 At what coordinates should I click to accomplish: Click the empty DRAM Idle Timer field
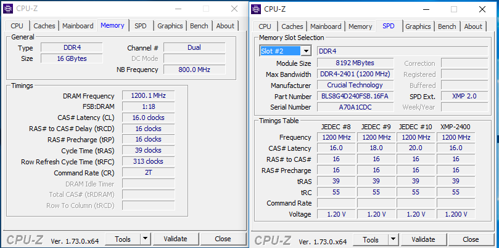148,183
